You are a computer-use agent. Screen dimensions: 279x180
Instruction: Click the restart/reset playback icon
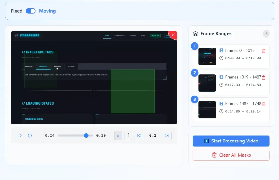click(x=30, y=135)
